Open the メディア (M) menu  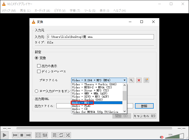pyautogui.click(x=9, y=10)
